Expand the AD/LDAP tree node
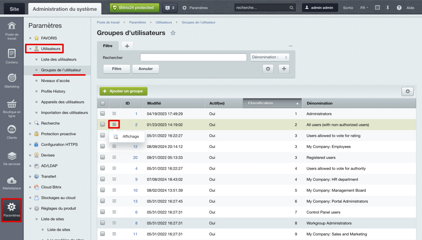Image resolution: width=422 pixels, height=240 pixels. [x=30, y=166]
